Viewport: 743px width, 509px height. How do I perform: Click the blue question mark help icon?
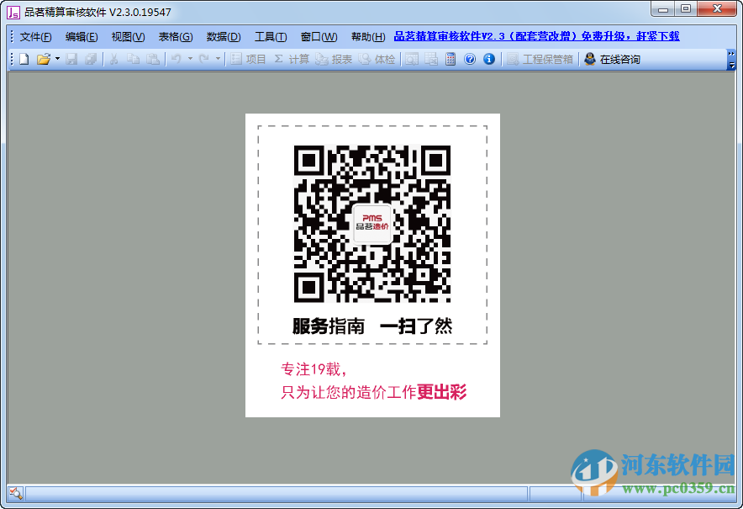pos(470,59)
